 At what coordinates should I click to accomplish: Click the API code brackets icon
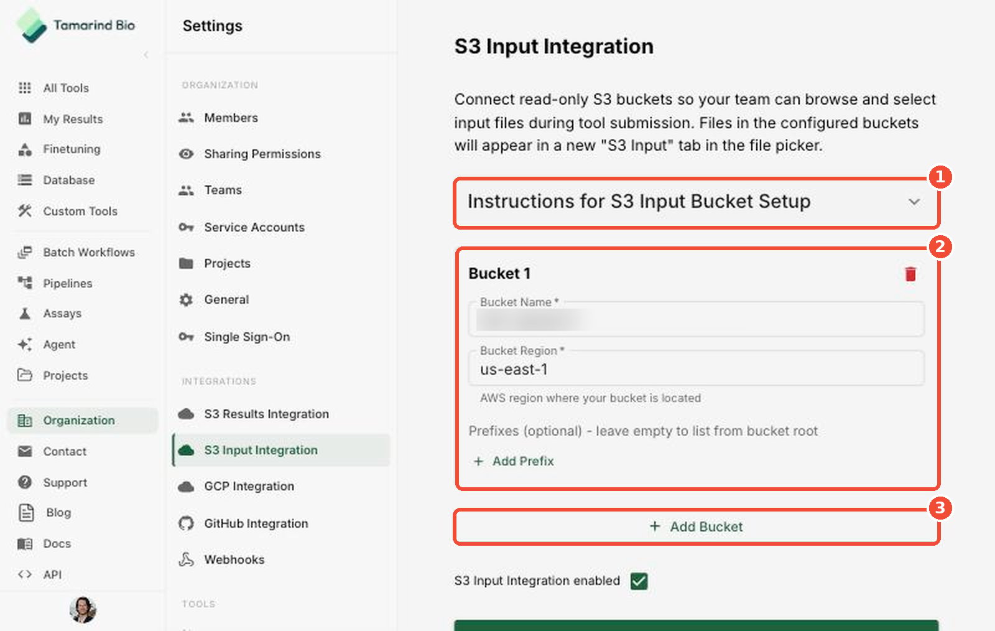click(25, 574)
